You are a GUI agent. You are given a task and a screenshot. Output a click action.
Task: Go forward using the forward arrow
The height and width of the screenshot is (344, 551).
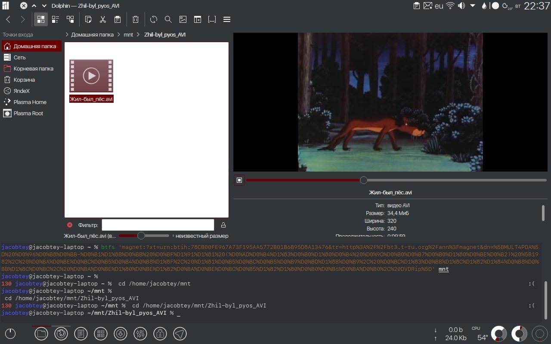(x=23, y=19)
